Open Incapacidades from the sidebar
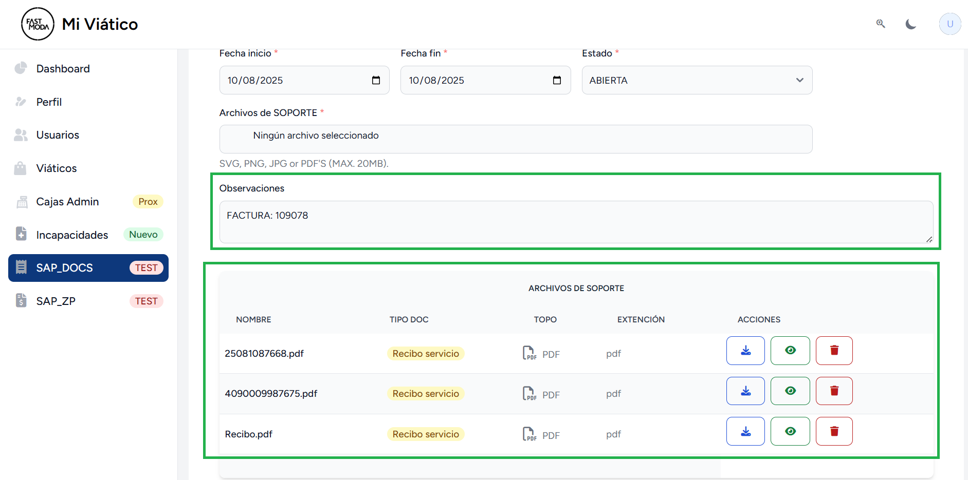968x480 pixels. point(72,235)
